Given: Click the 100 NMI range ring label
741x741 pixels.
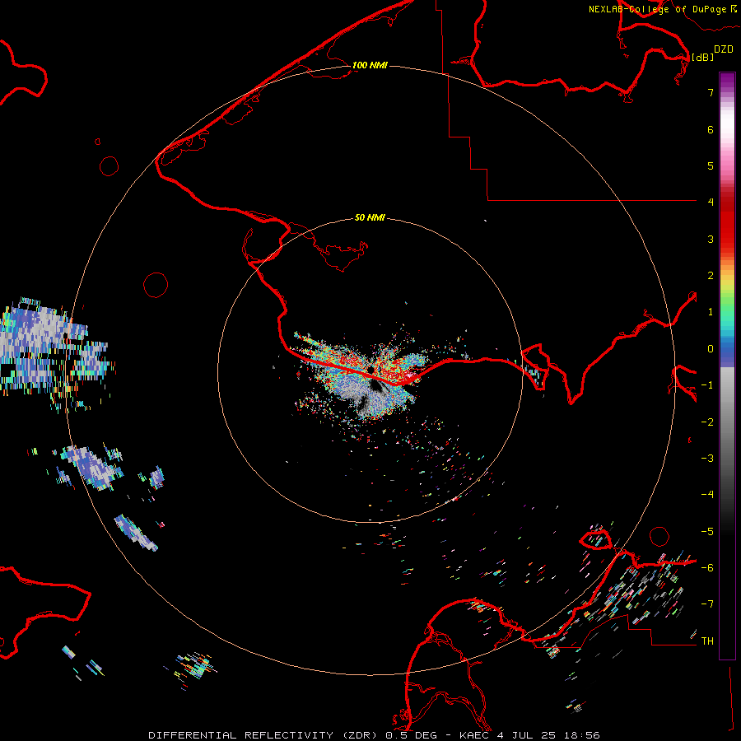Looking at the screenshot, I should pos(370,65).
